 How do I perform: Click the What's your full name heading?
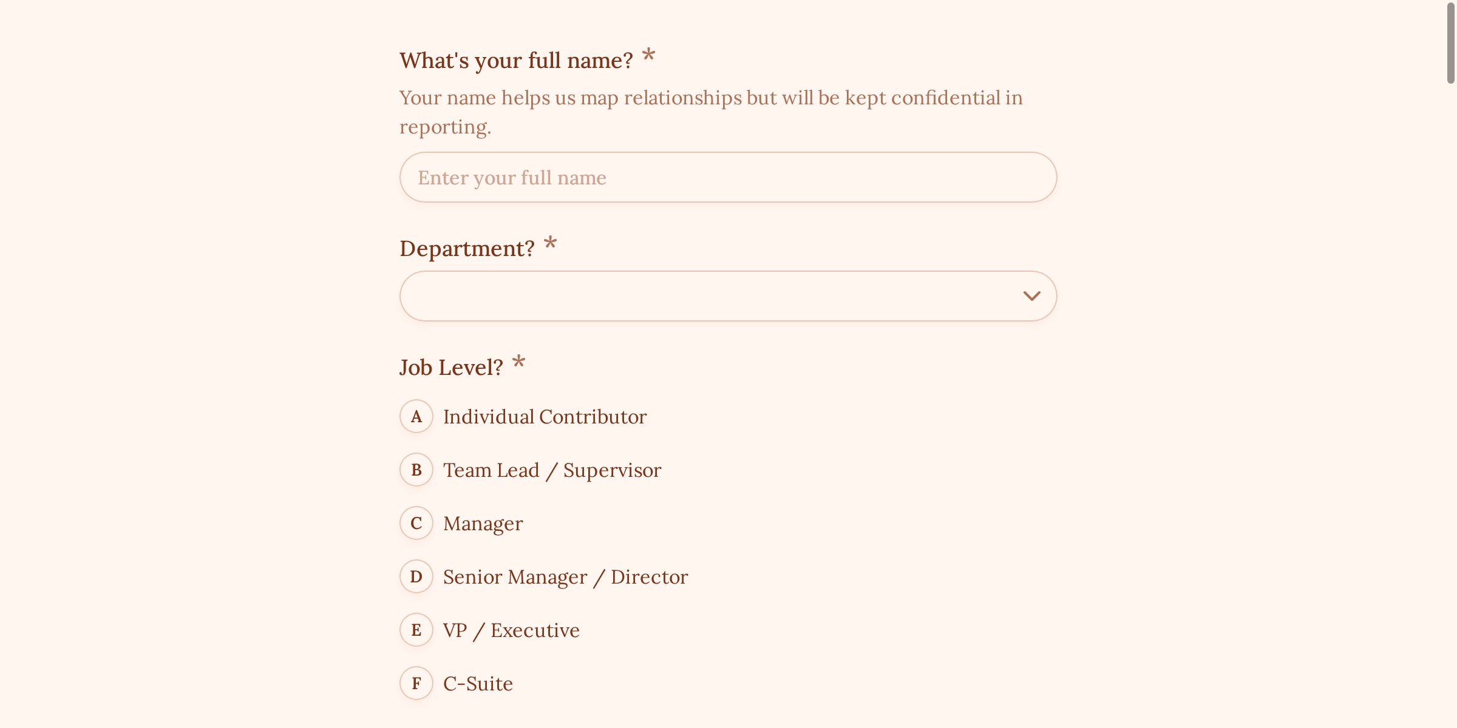(515, 59)
